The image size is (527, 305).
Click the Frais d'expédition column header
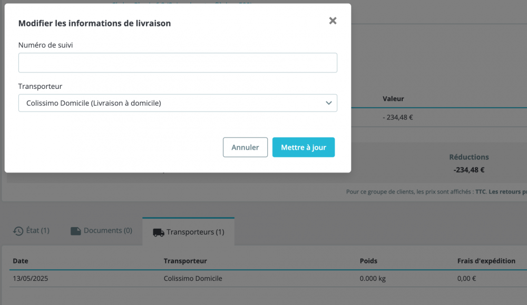pos(486,261)
